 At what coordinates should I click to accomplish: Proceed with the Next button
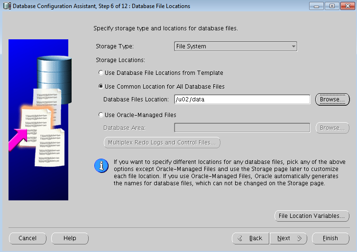tap(288, 238)
